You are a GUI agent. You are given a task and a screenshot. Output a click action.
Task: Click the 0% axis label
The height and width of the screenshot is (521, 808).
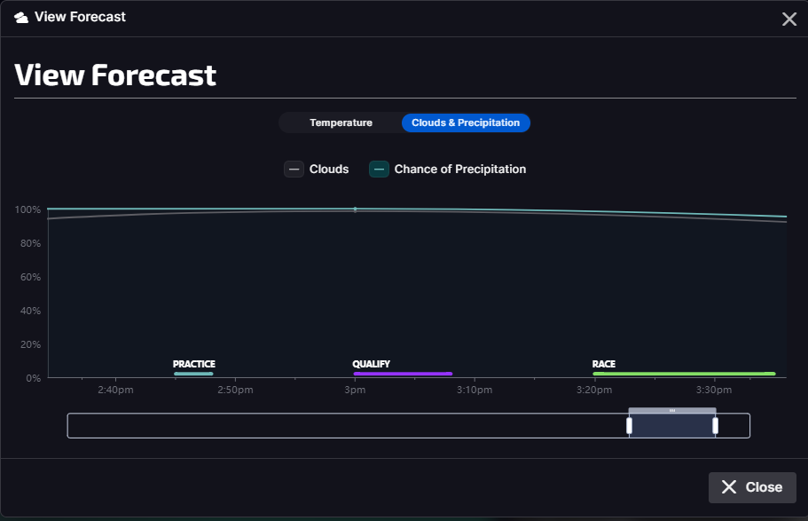coord(33,378)
